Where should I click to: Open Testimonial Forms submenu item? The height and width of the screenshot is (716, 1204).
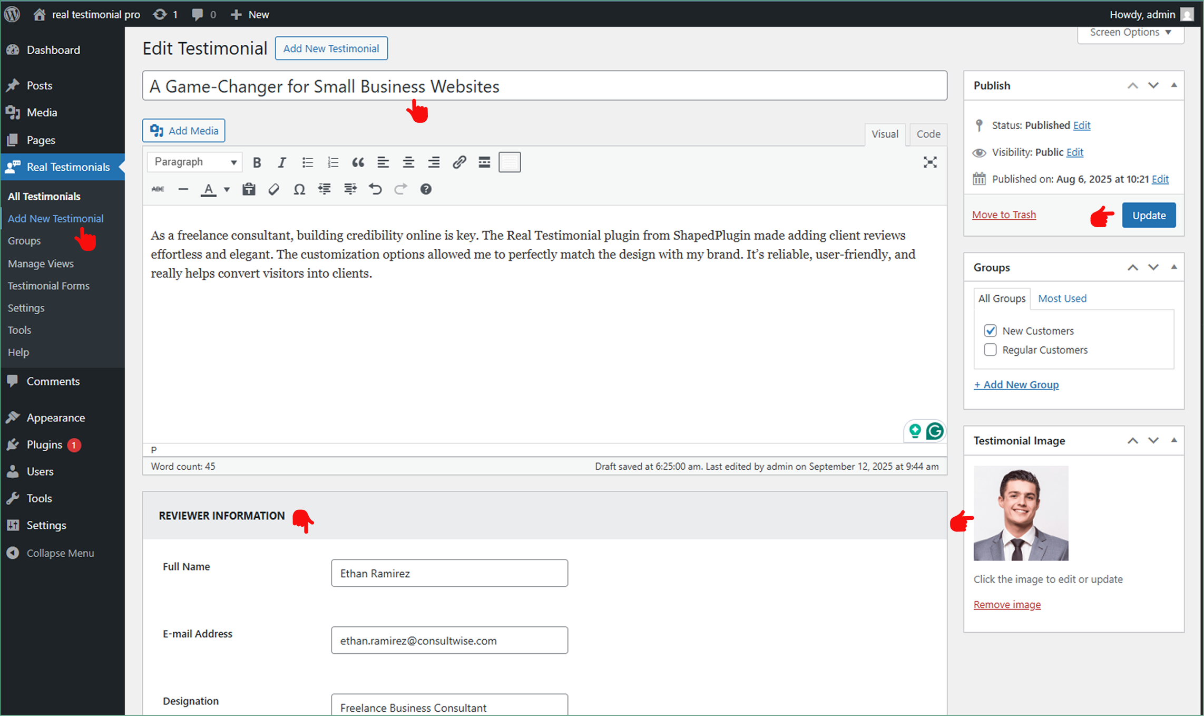pos(48,285)
